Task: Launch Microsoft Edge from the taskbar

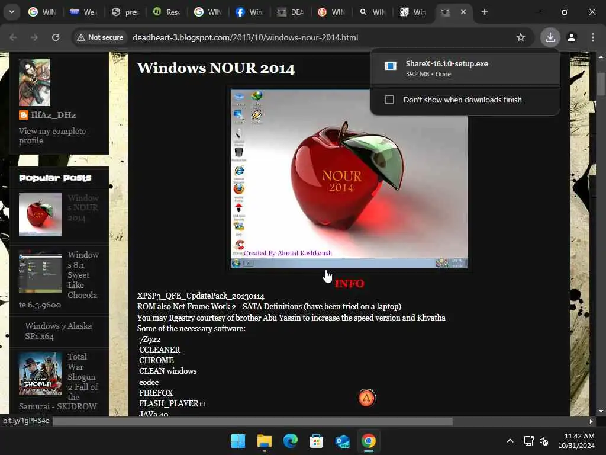Action: [x=290, y=441]
